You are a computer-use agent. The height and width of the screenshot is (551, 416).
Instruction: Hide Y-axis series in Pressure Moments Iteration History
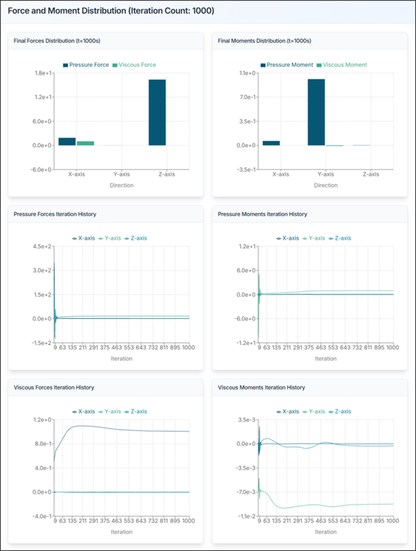(313, 238)
